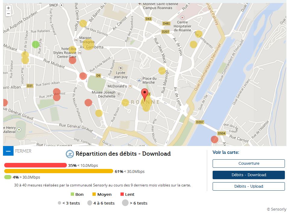Click the FERMER label to close panel
The image size is (287, 216).
point(23,151)
